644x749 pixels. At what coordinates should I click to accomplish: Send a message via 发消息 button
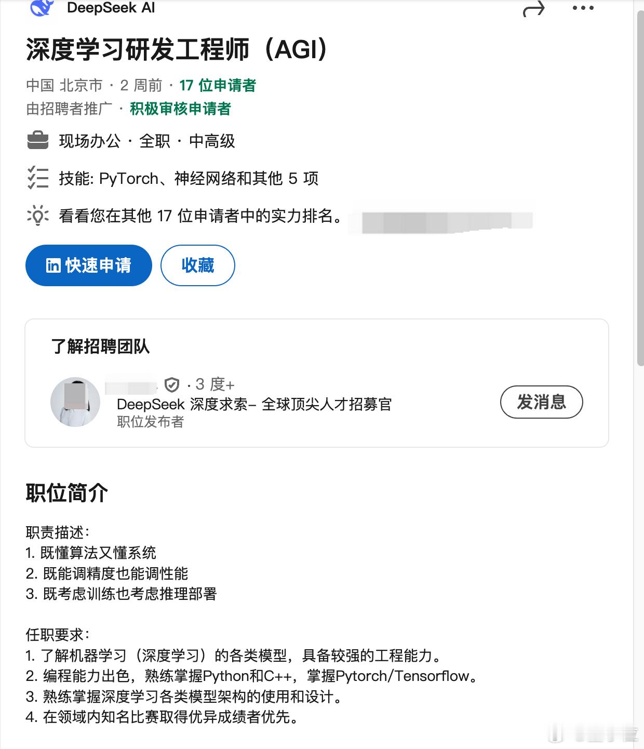(542, 402)
